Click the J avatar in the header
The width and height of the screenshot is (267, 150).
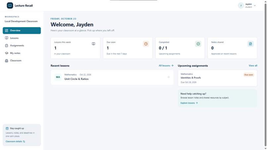(x=241, y=5)
